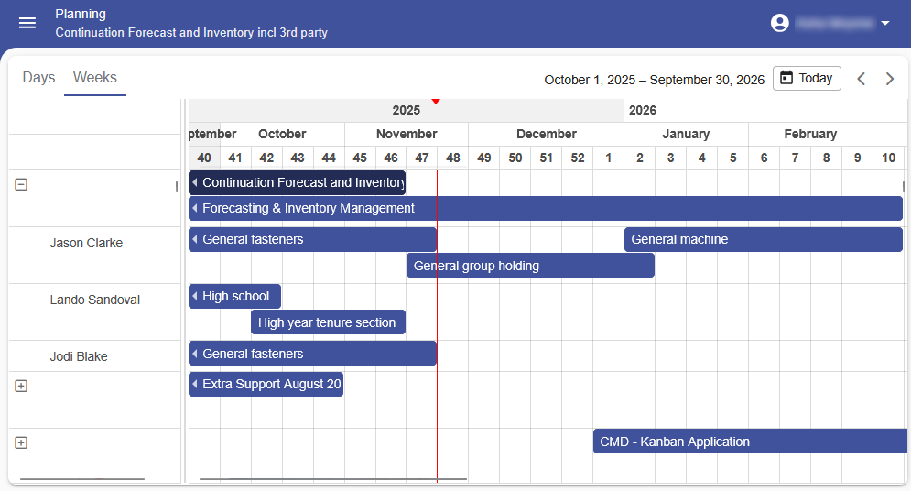The height and width of the screenshot is (491, 911).
Task: Select the General group holding bar
Action: [x=530, y=266]
